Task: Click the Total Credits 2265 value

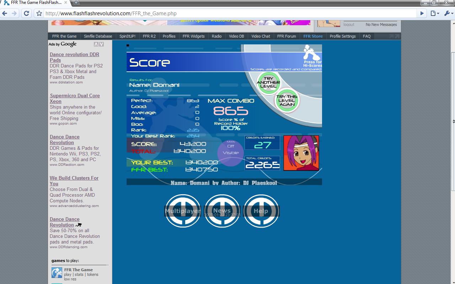Action: (x=262, y=165)
